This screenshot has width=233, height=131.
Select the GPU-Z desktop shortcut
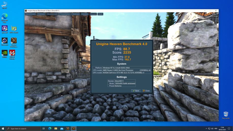[x=14, y=29]
